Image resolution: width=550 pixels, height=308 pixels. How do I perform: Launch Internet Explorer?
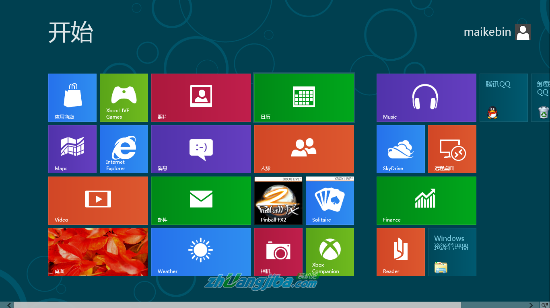[124, 149]
